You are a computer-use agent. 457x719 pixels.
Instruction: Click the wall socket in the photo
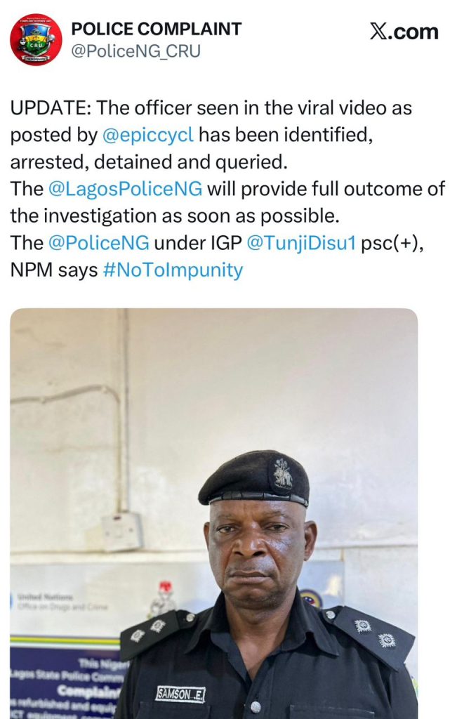click(121, 532)
